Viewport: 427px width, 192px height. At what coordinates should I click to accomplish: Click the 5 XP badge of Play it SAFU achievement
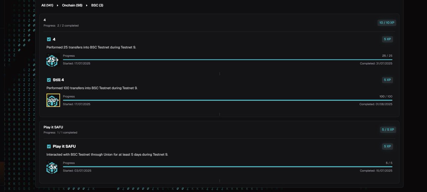[x=388, y=146]
